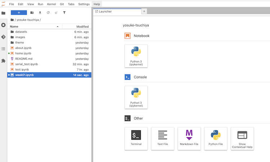Select the serial_test.ipynb file
Screen dimensions: 270x162
point(26,64)
